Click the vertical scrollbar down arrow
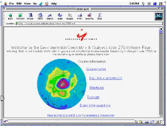Viewport: 167px width, 128px height. tap(161, 116)
